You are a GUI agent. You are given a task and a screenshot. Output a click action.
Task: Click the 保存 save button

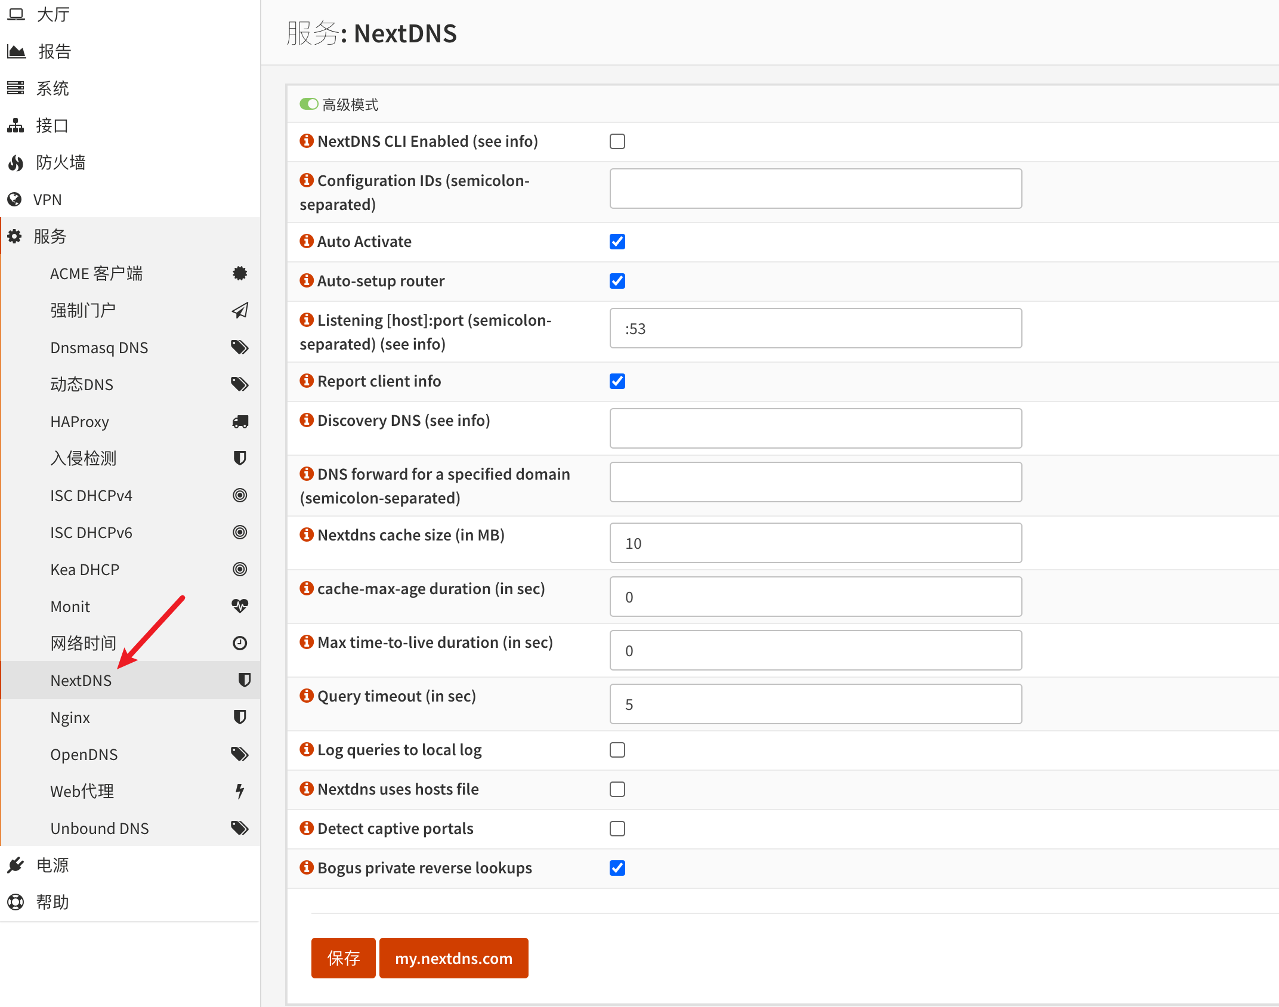click(343, 958)
